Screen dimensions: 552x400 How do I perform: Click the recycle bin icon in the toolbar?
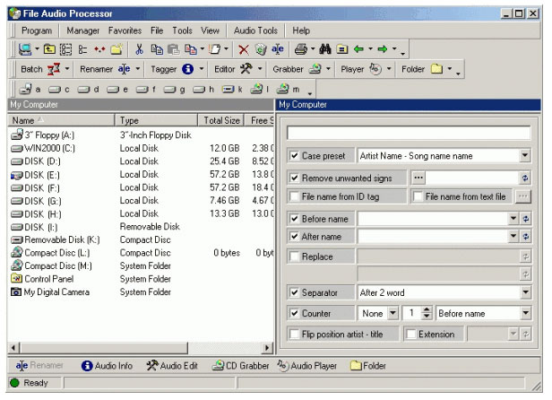coord(261,49)
